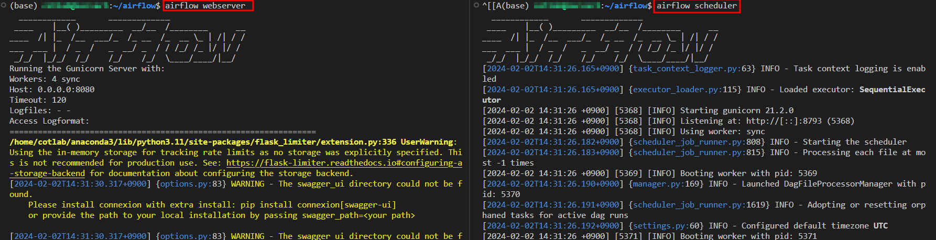Image resolution: width=936 pixels, height=240 pixels.
Task: Open the flask-limiter readthedocs storage backend link
Action: click(x=344, y=163)
